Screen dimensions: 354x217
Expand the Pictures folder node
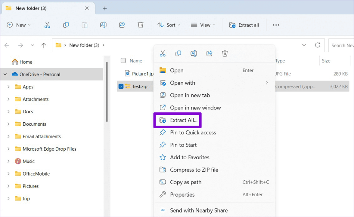(x=8, y=186)
